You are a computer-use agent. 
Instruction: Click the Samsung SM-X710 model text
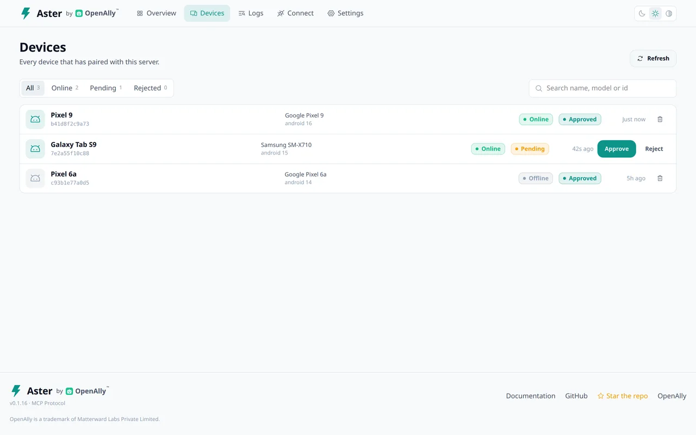(286, 145)
